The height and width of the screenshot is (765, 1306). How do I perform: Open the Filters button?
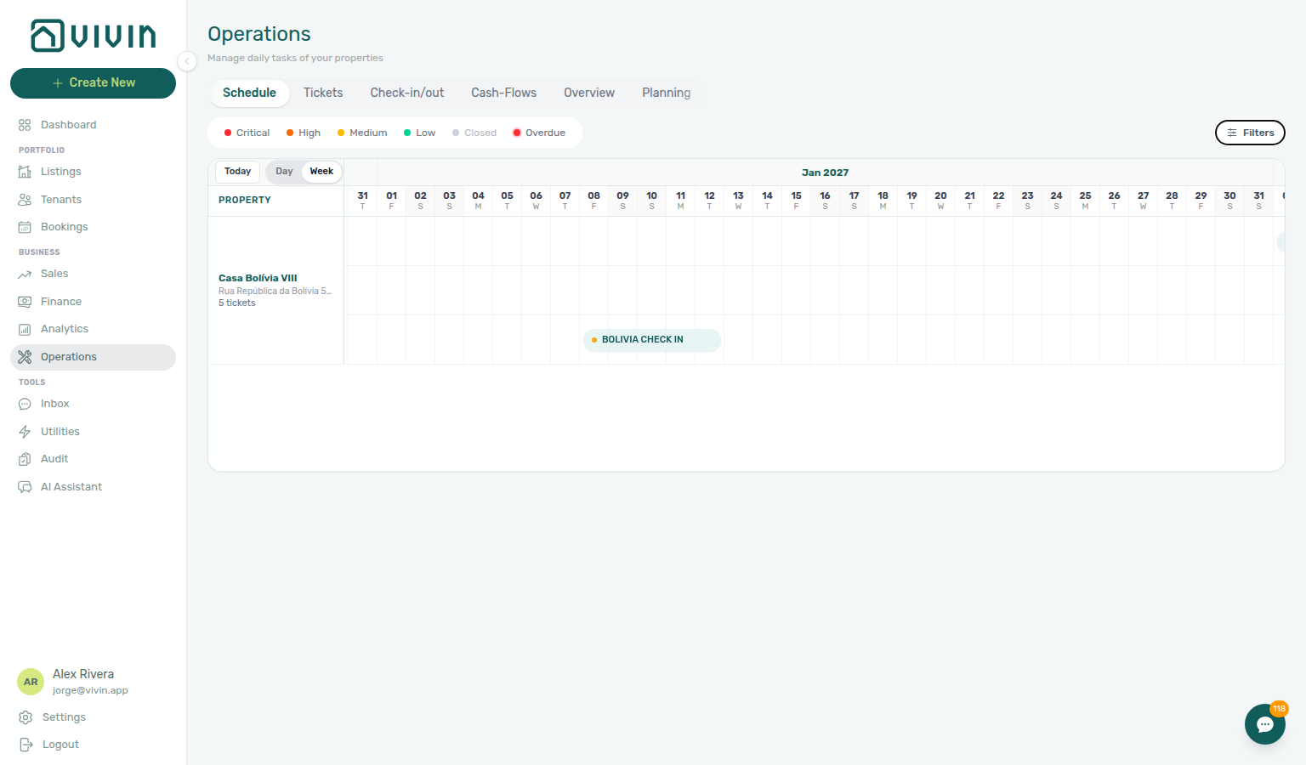(1250, 133)
